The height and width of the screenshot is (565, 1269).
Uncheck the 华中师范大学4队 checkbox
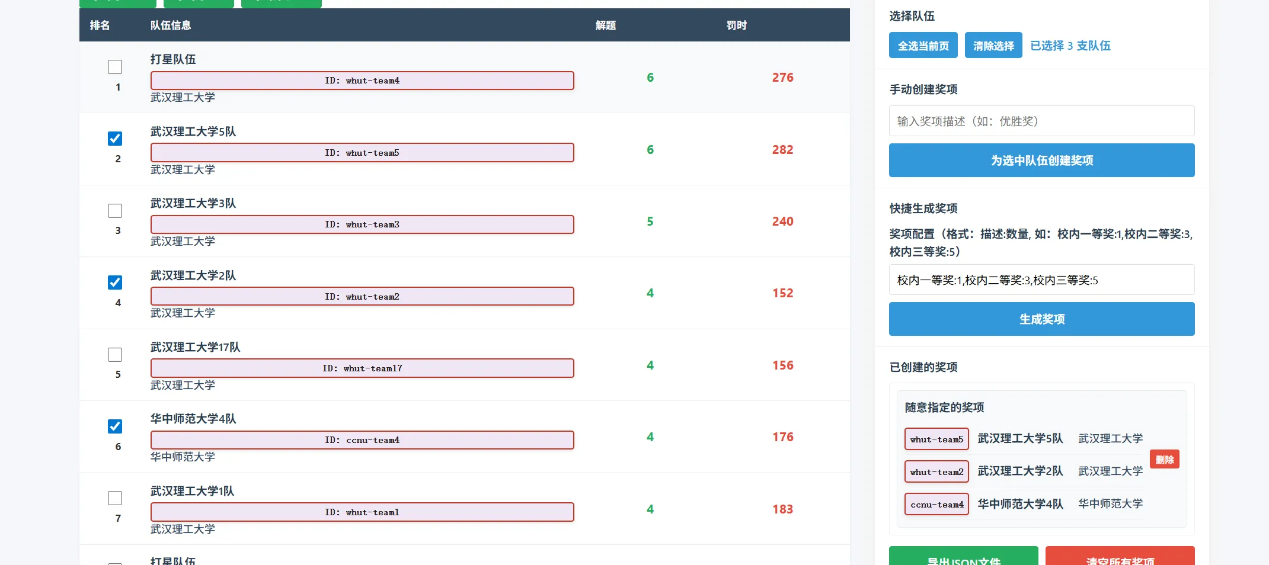[x=115, y=426]
